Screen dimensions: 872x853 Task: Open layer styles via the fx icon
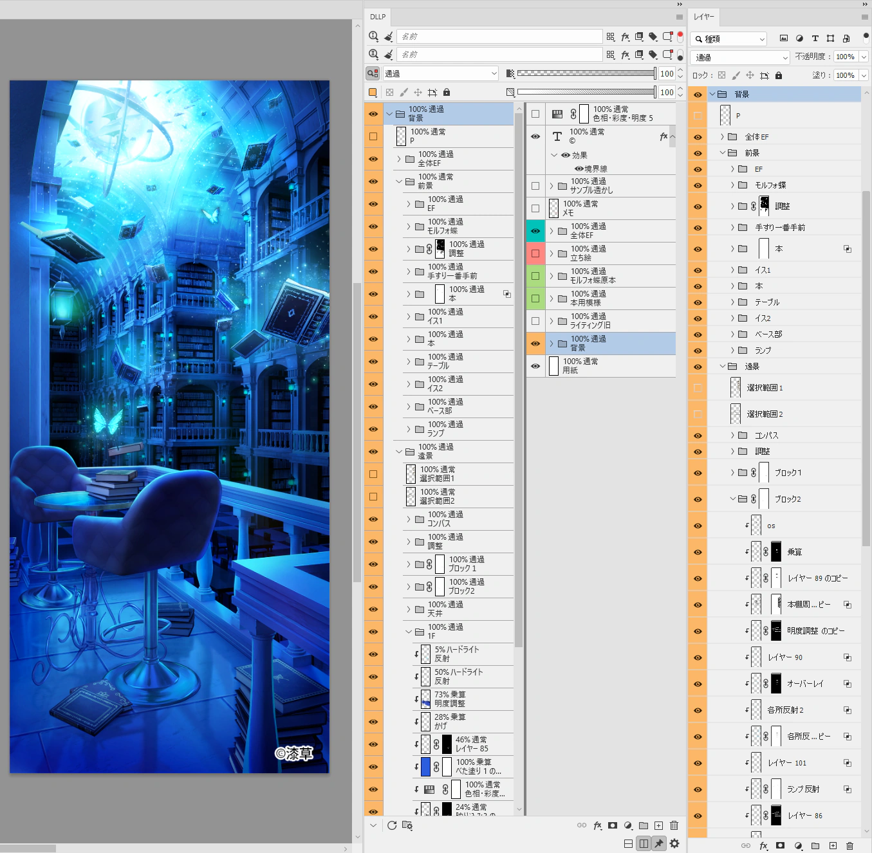(x=763, y=845)
